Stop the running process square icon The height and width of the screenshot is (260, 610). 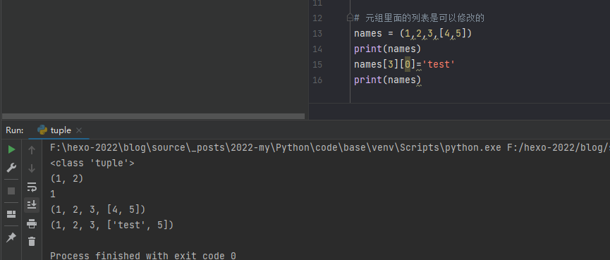(11, 191)
